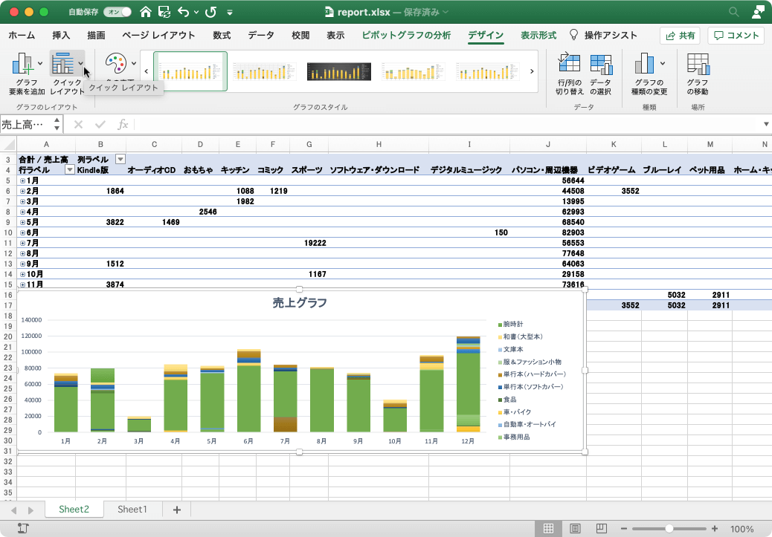Switch to Page Break Preview icon
Screen dimensions: 772x537
coord(601,529)
